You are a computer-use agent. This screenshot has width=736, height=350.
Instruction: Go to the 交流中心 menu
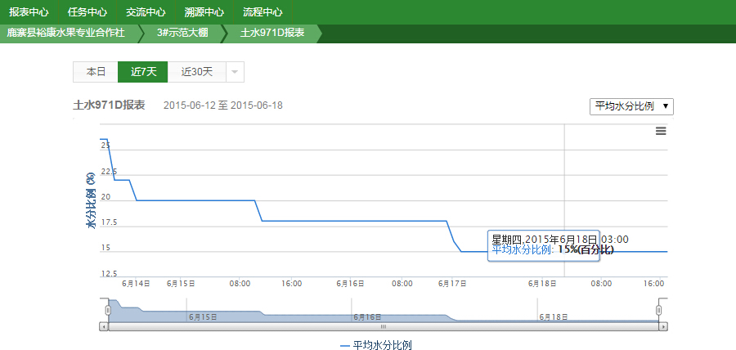(146, 12)
